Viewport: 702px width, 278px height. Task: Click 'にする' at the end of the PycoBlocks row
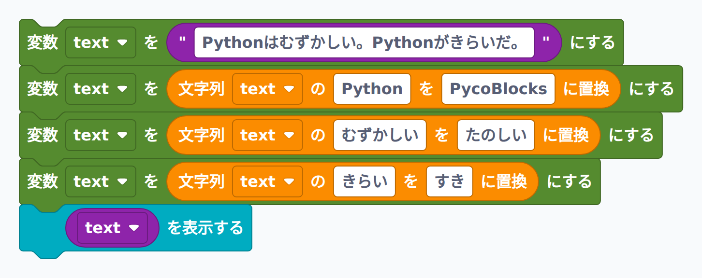point(651,89)
